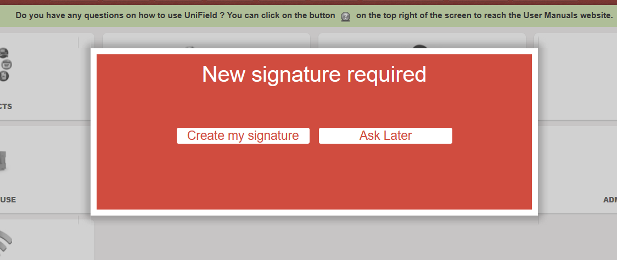Open the tile label ending in "USE"

tap(8, 200)
